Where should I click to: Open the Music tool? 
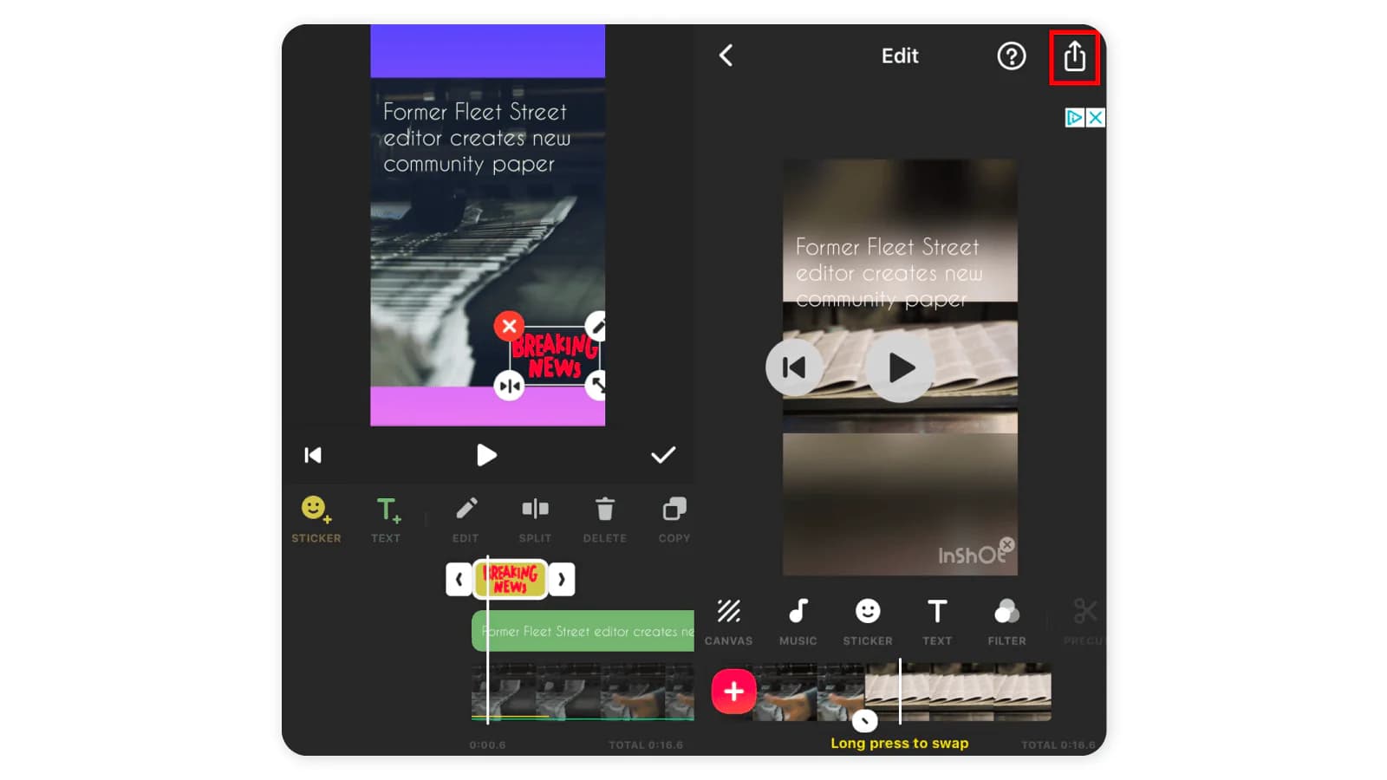798,622
